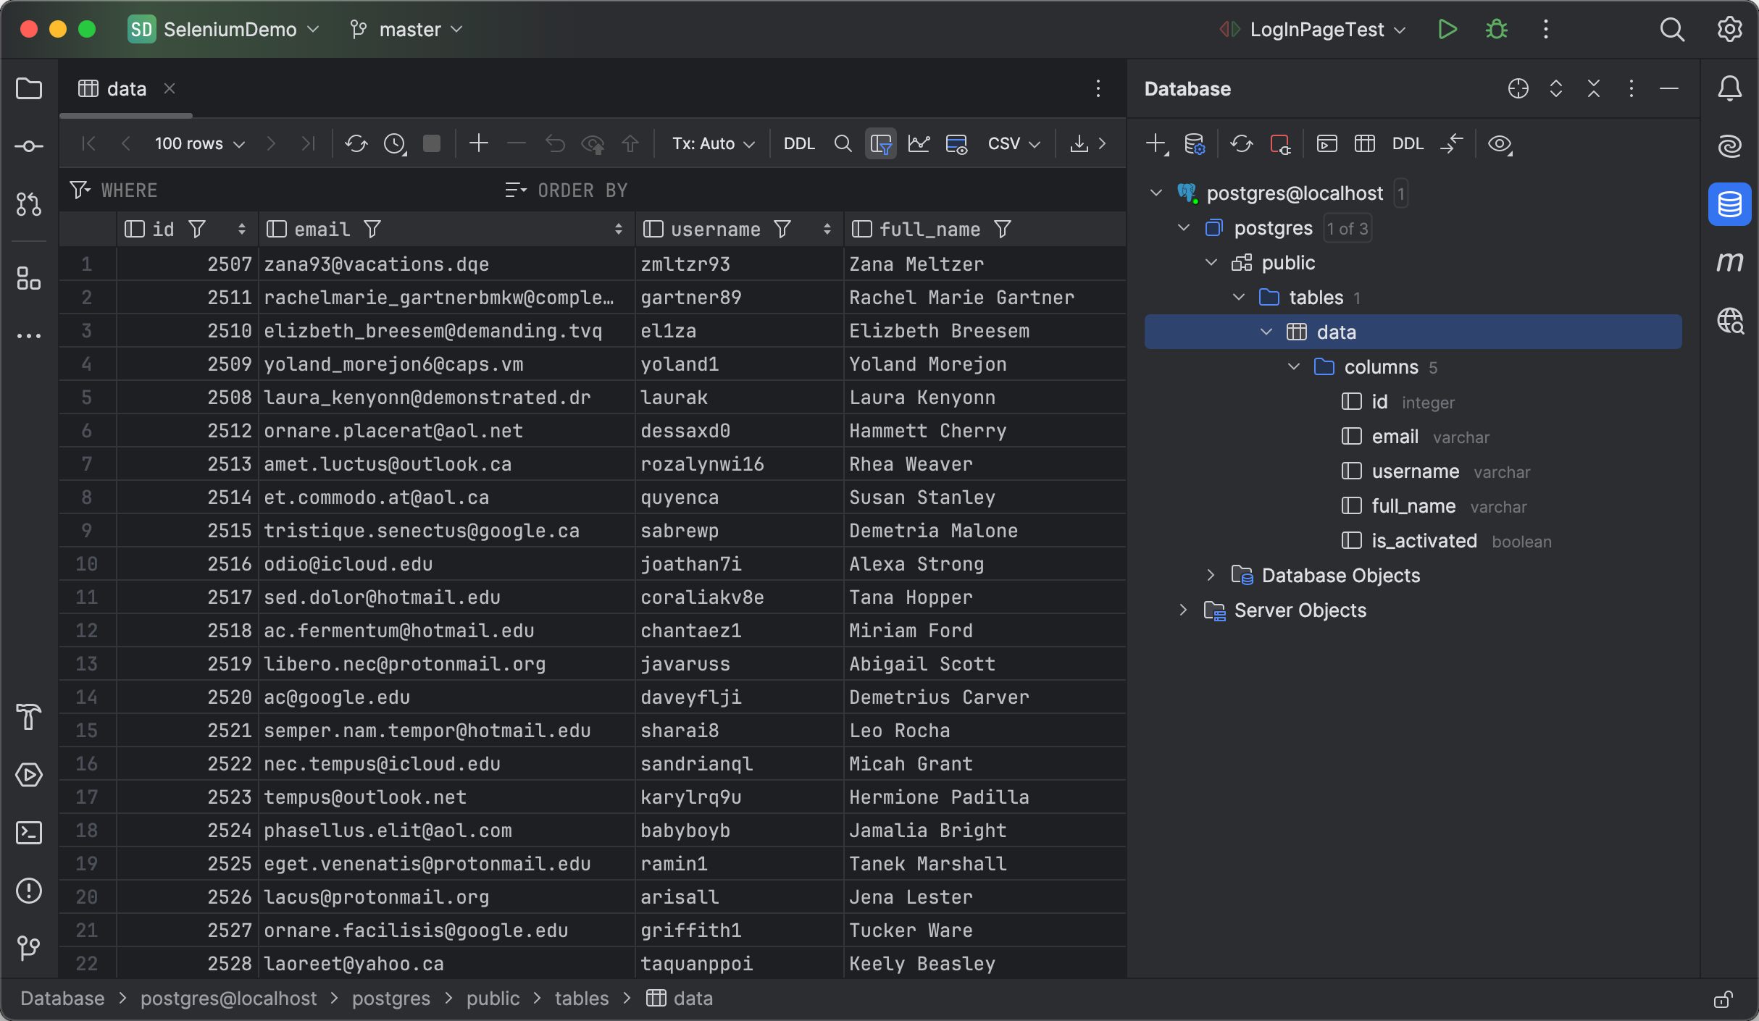Open the editor tab options kebab menu
Viewport: 1759px width, 1021px height.
click(x=1098, y=88)
